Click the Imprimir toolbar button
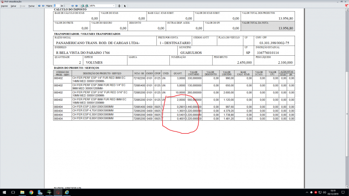The width and height of the screenshot is (349, 196). point(4,6)
